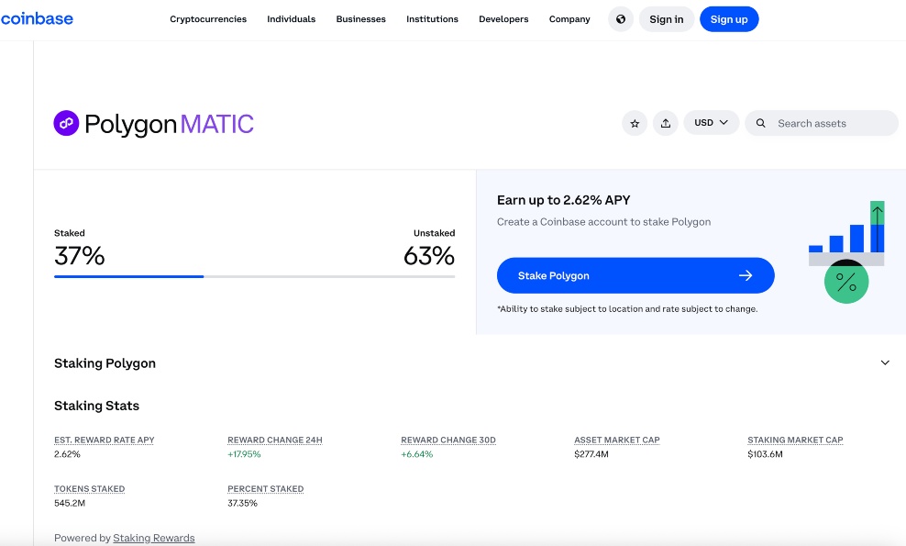Click the Est. Reward Rate APY label
The width and height of the screenshot is (906, 546).
104,440
